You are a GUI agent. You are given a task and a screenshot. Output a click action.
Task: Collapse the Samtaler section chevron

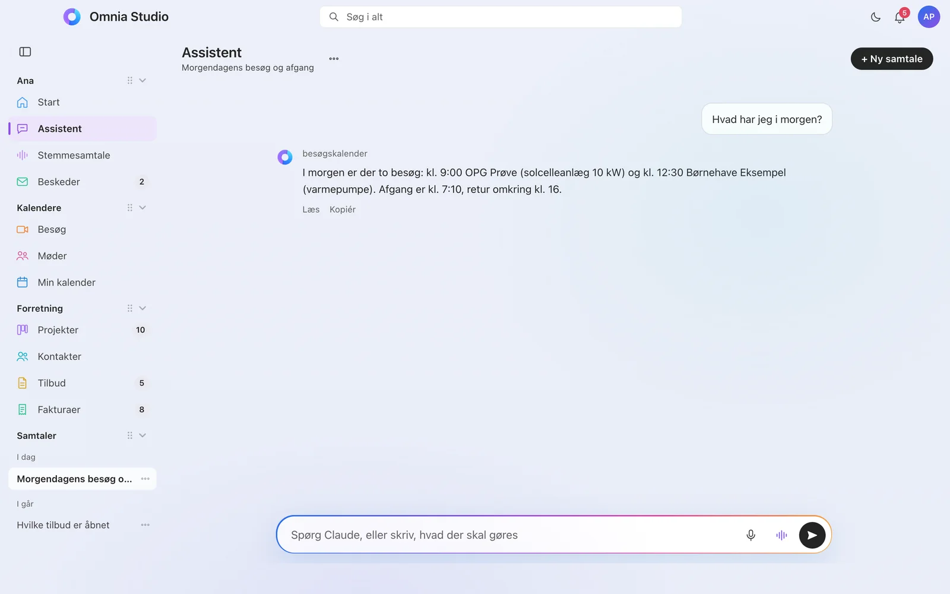142,435
